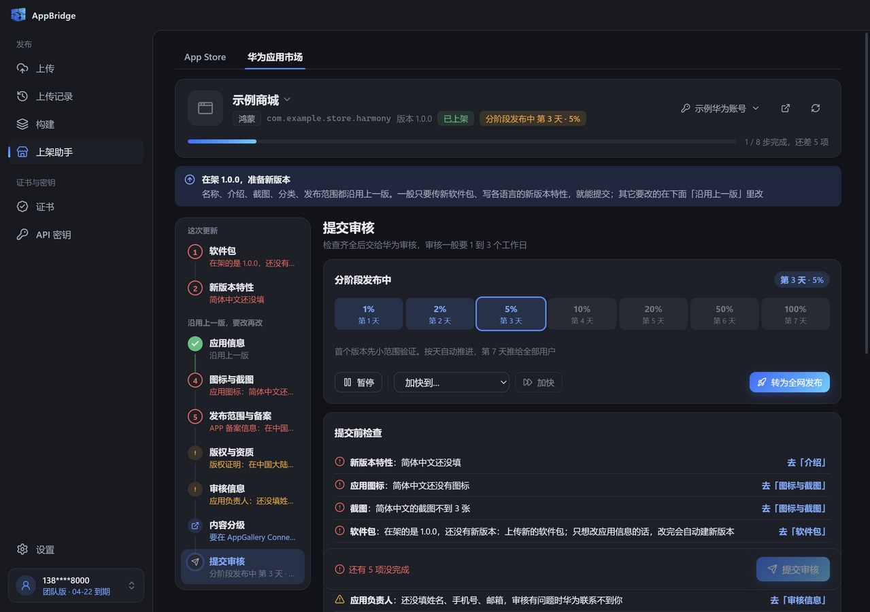Open step 1 软件包
The width and height of the screenshot is (870, 612).
click(243, 256)
